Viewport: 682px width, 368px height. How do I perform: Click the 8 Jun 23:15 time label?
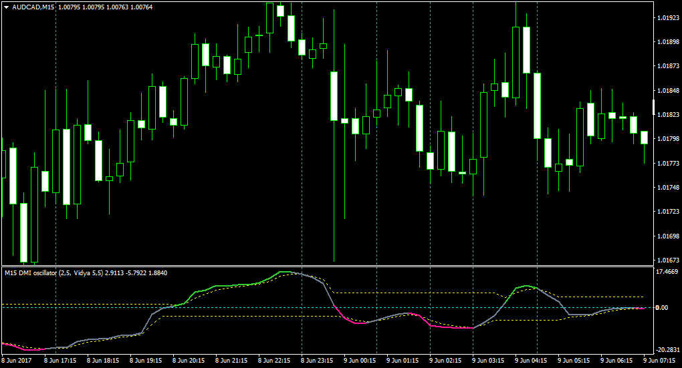tap(317, 360)
